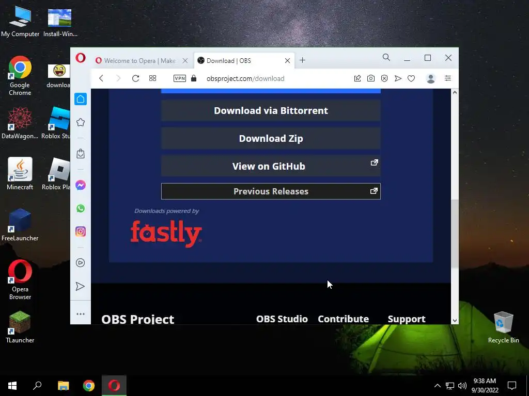Open Messenger in the Opera sidebar

(x=80, y=185)
